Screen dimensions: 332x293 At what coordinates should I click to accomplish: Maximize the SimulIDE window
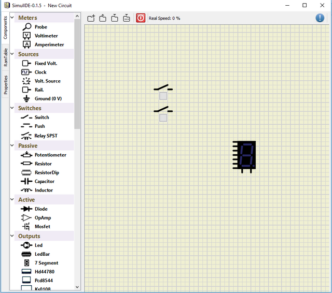point(305,5)
